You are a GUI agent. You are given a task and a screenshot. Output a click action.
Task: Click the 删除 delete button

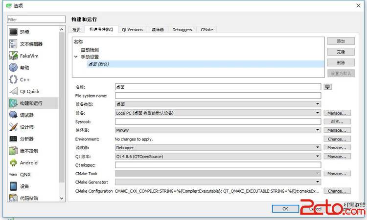click(x=341, y=62)
